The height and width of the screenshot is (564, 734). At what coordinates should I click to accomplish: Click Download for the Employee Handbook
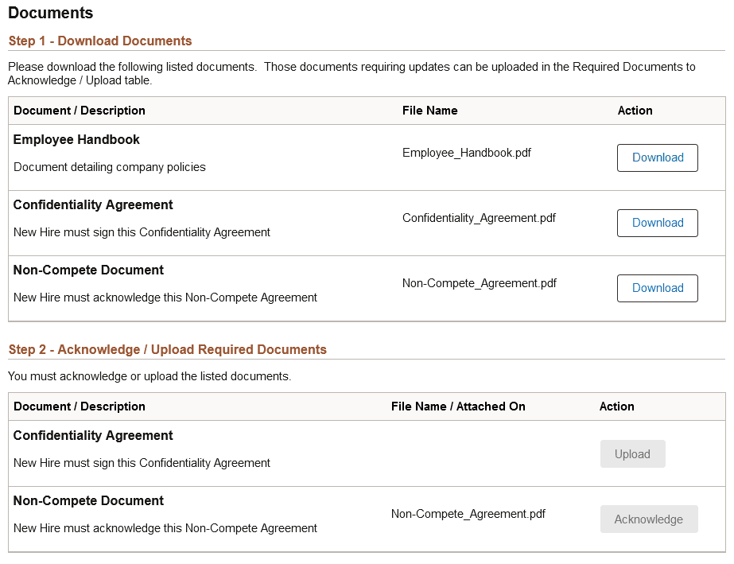click(x=657, y=158)
